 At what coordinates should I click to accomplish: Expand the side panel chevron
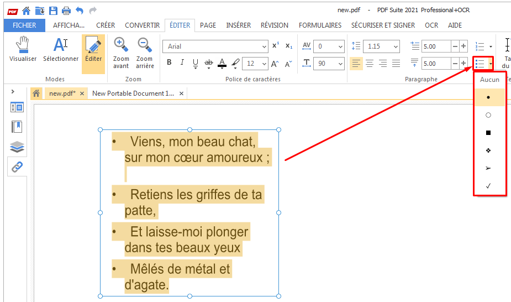tap(13, 92)
